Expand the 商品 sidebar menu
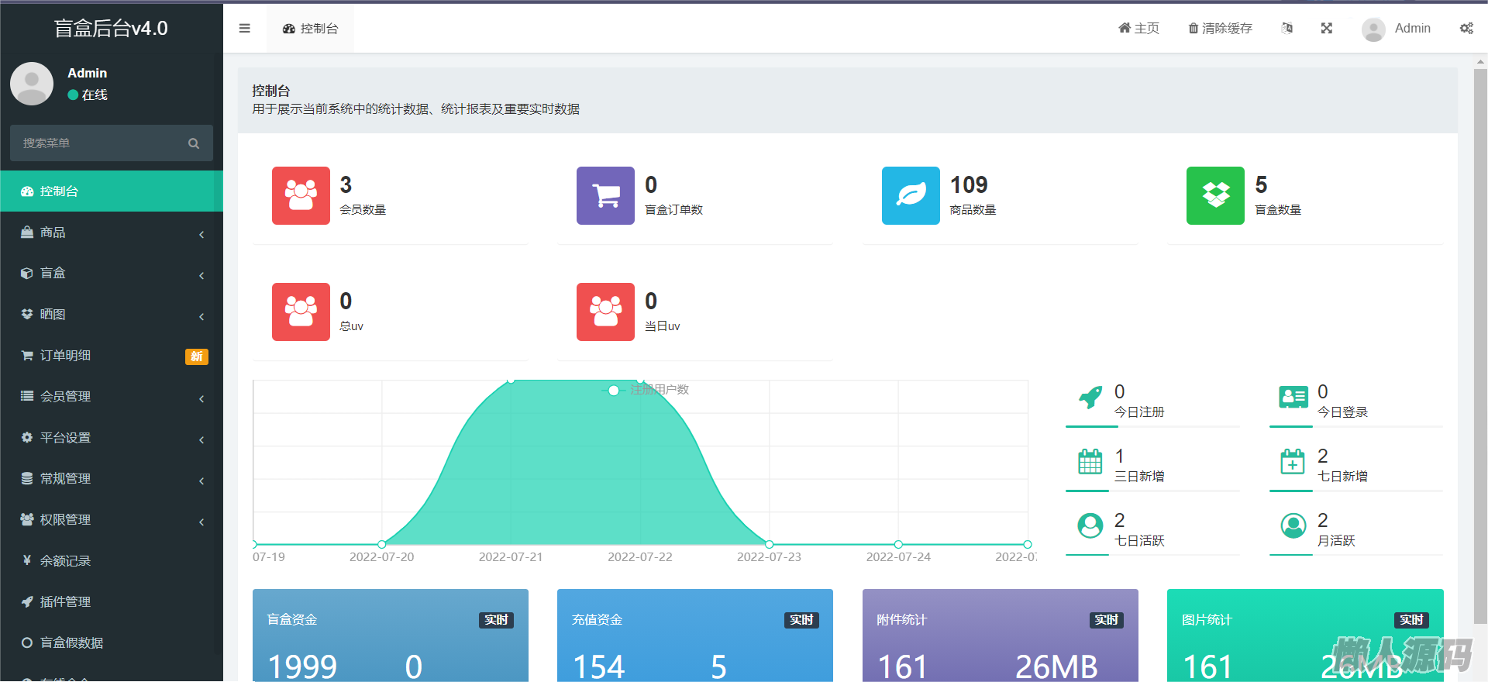This screenshot has height=682, width=1488. 112,232
